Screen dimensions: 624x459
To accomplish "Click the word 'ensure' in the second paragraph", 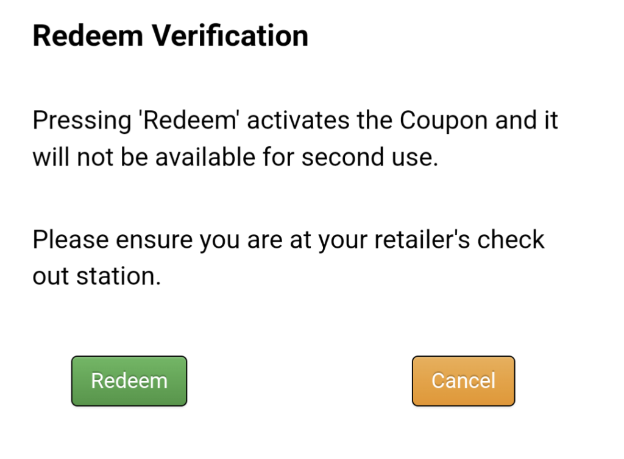I will [155, 240].
